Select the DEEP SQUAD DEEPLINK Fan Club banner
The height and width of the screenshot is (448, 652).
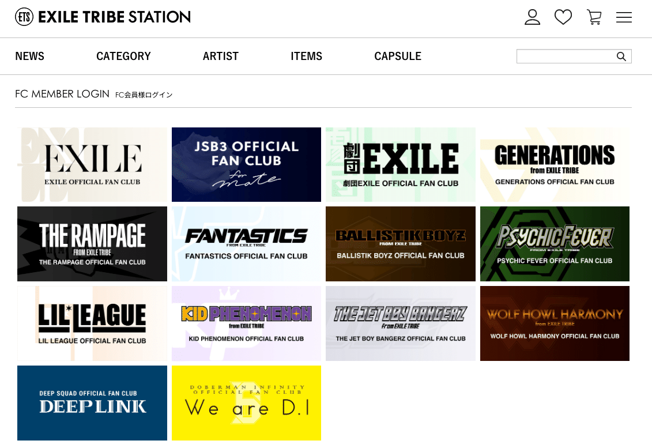[x=92, y=403]
